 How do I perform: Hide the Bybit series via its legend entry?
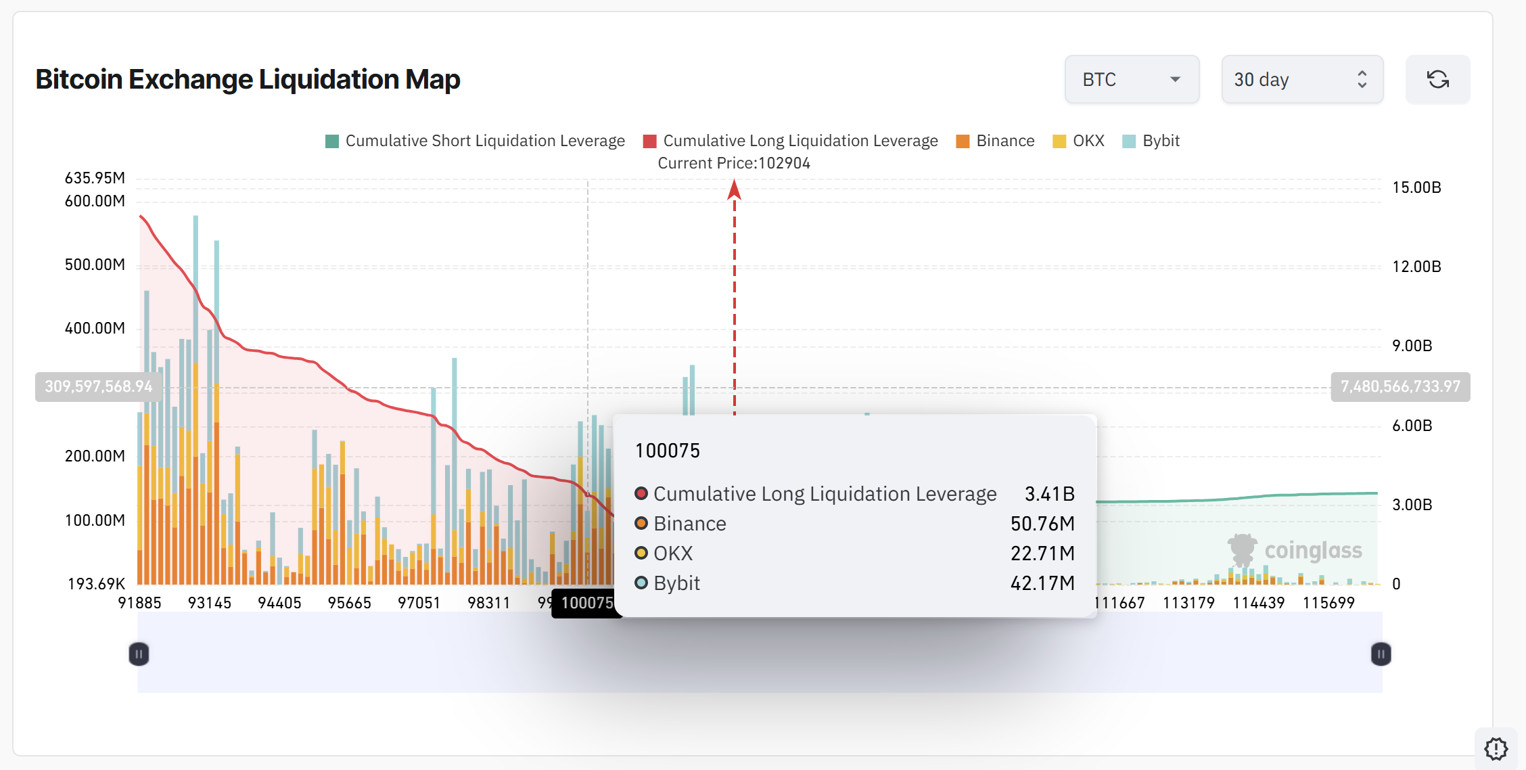coord(1160,141)
